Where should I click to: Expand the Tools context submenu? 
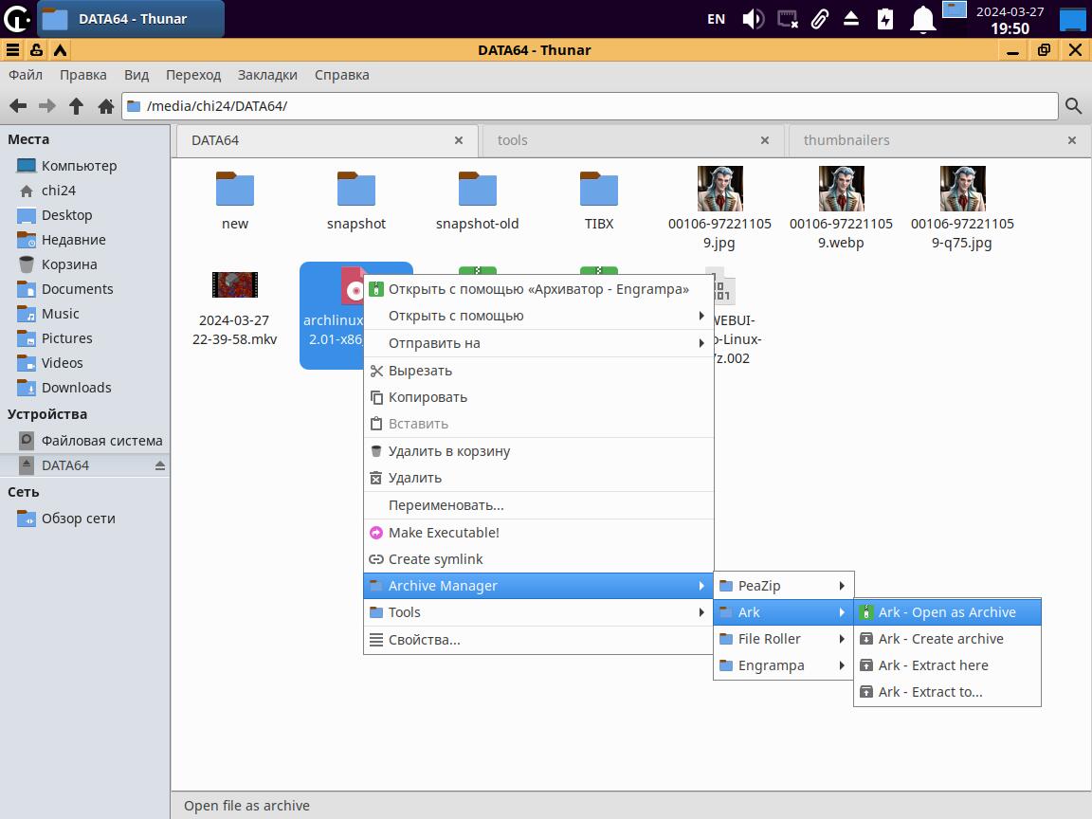[x=537, y=612]
